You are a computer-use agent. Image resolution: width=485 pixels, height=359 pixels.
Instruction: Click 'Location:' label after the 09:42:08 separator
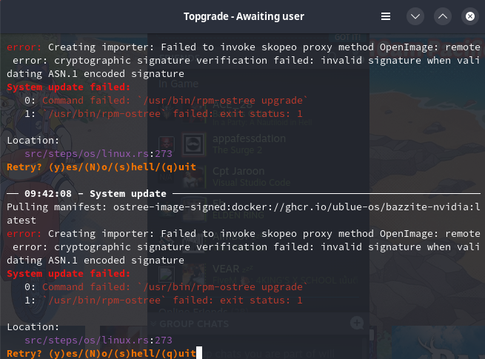33,327
